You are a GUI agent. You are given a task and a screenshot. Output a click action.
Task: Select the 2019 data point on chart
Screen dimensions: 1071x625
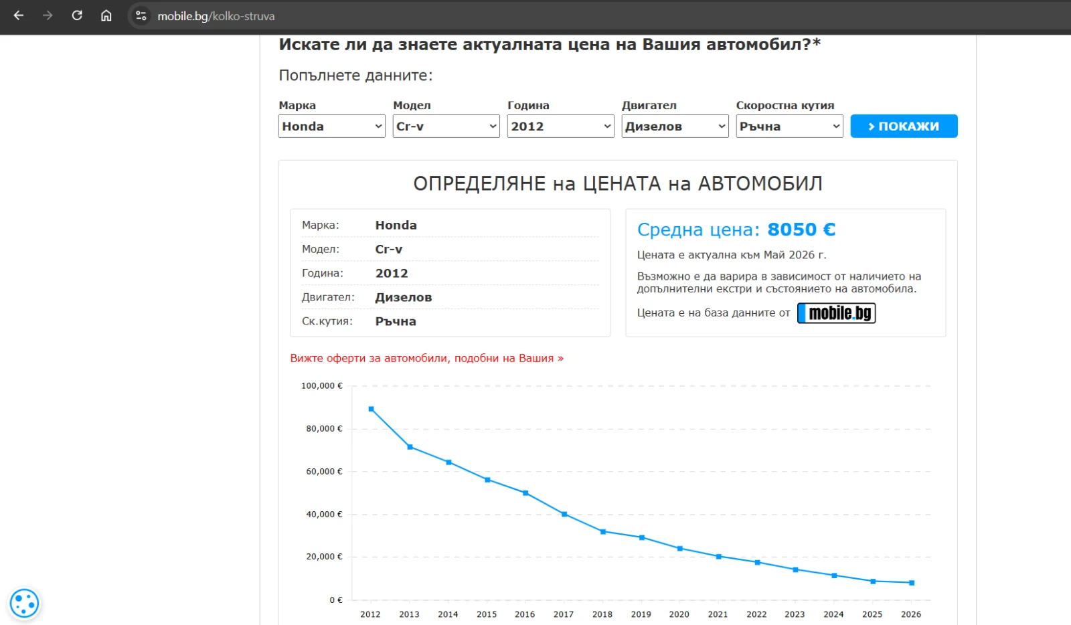642,537
